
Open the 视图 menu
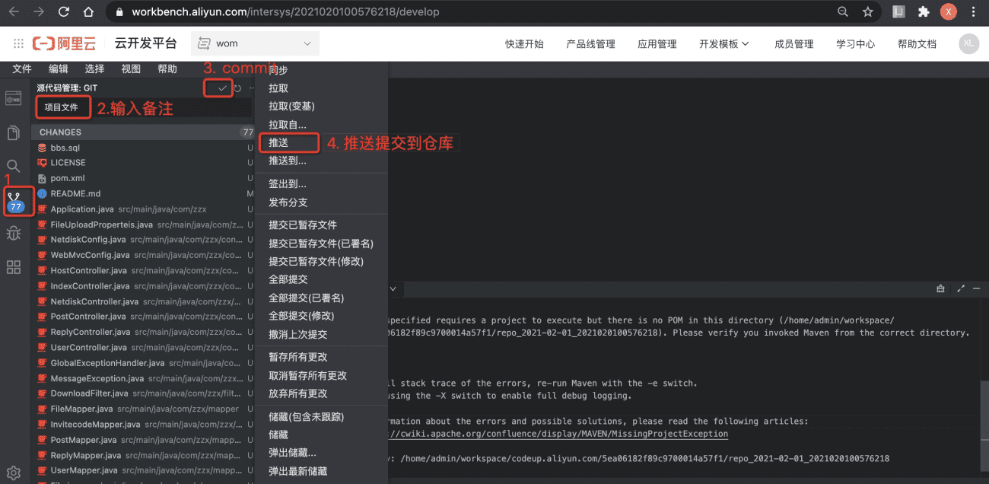(131, 68)
